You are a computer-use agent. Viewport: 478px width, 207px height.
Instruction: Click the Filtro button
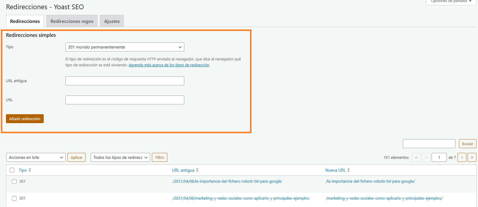point(160,157)
